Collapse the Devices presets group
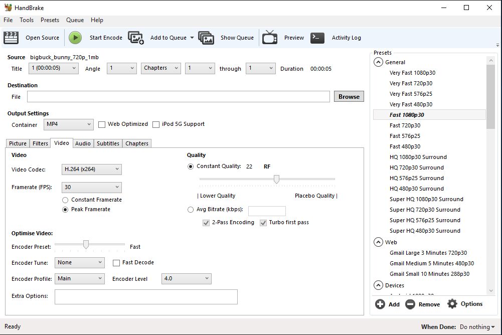This screenshot has width=502, height=335. (x=378, y=285)
